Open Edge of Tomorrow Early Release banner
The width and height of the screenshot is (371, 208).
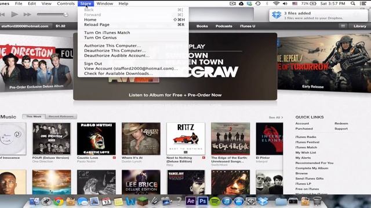click(x=324, y=62)
